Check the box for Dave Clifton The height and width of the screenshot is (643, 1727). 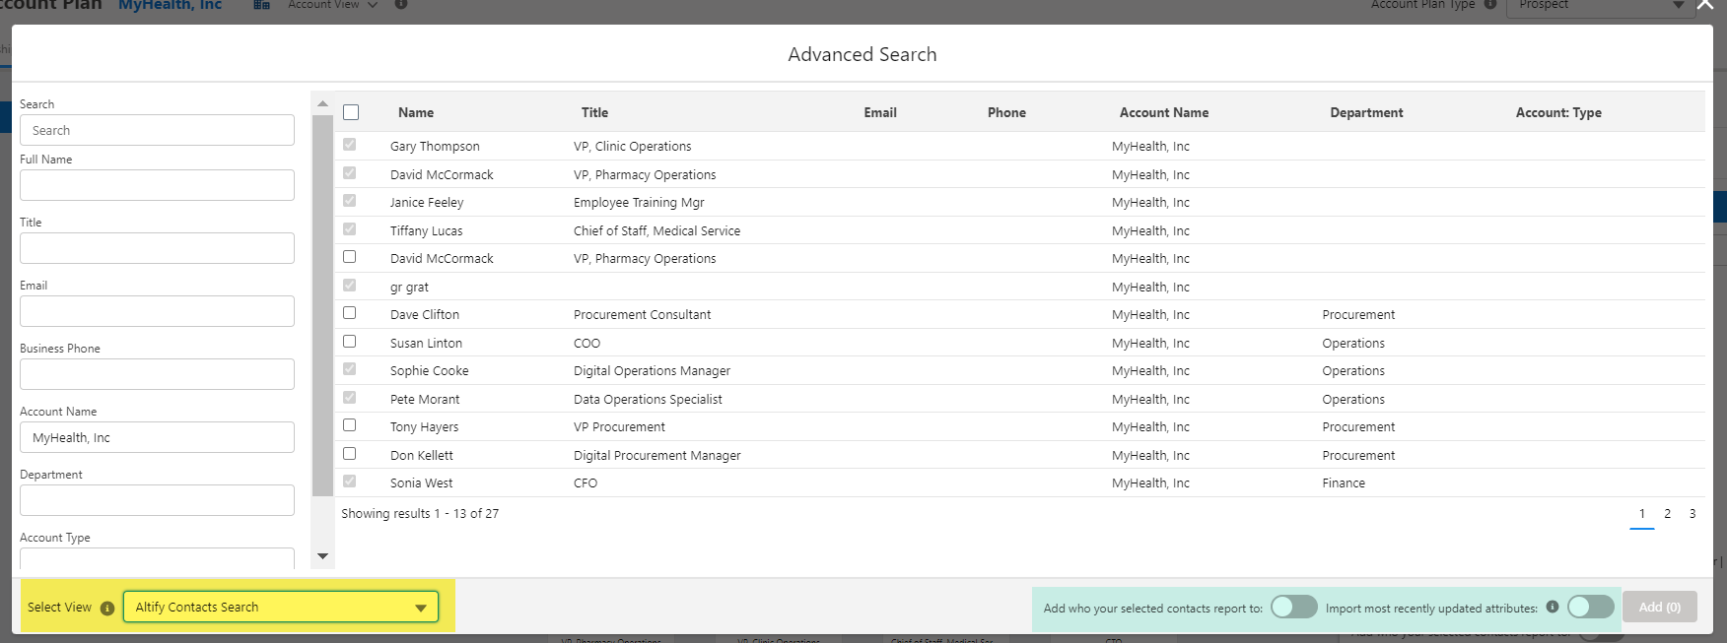[349, 313]
